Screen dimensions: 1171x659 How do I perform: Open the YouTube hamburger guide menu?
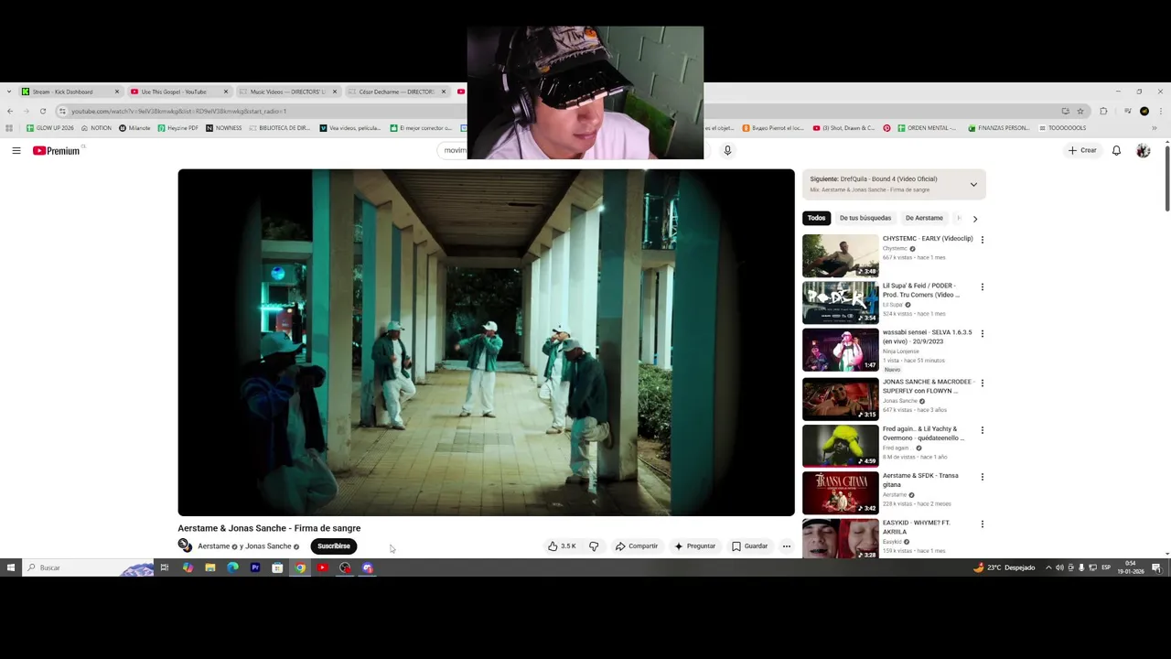(x=16, y=151)
